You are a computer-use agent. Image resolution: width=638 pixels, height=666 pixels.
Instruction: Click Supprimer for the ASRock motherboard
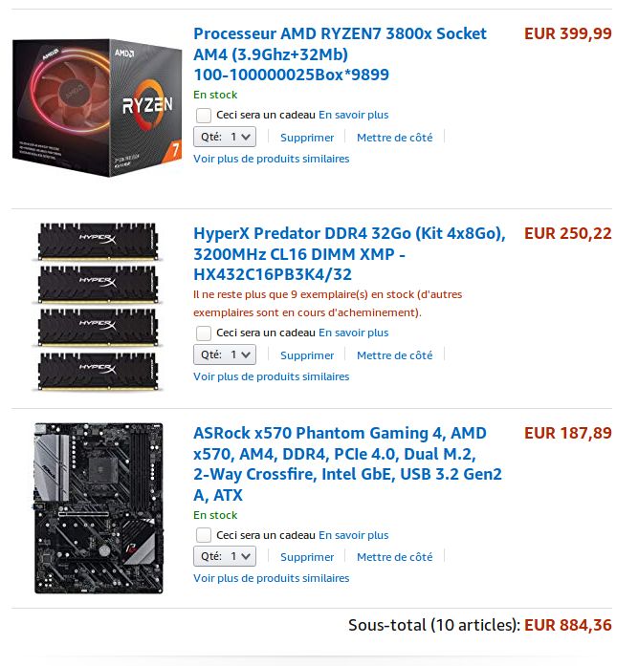click(307, 557)
